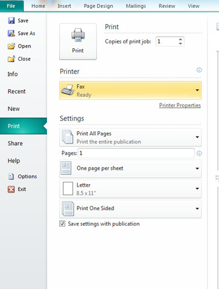Screen dimensions: 219x289
Task: Click the red Exit icon
Action: pyautogui.click(x=11, y=189)
